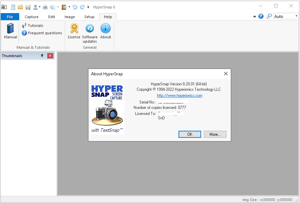Image resolution: width=300 pixels, height=203 pixels.
Task: Click OK in About dialog
Action: [x=190, y=134]
